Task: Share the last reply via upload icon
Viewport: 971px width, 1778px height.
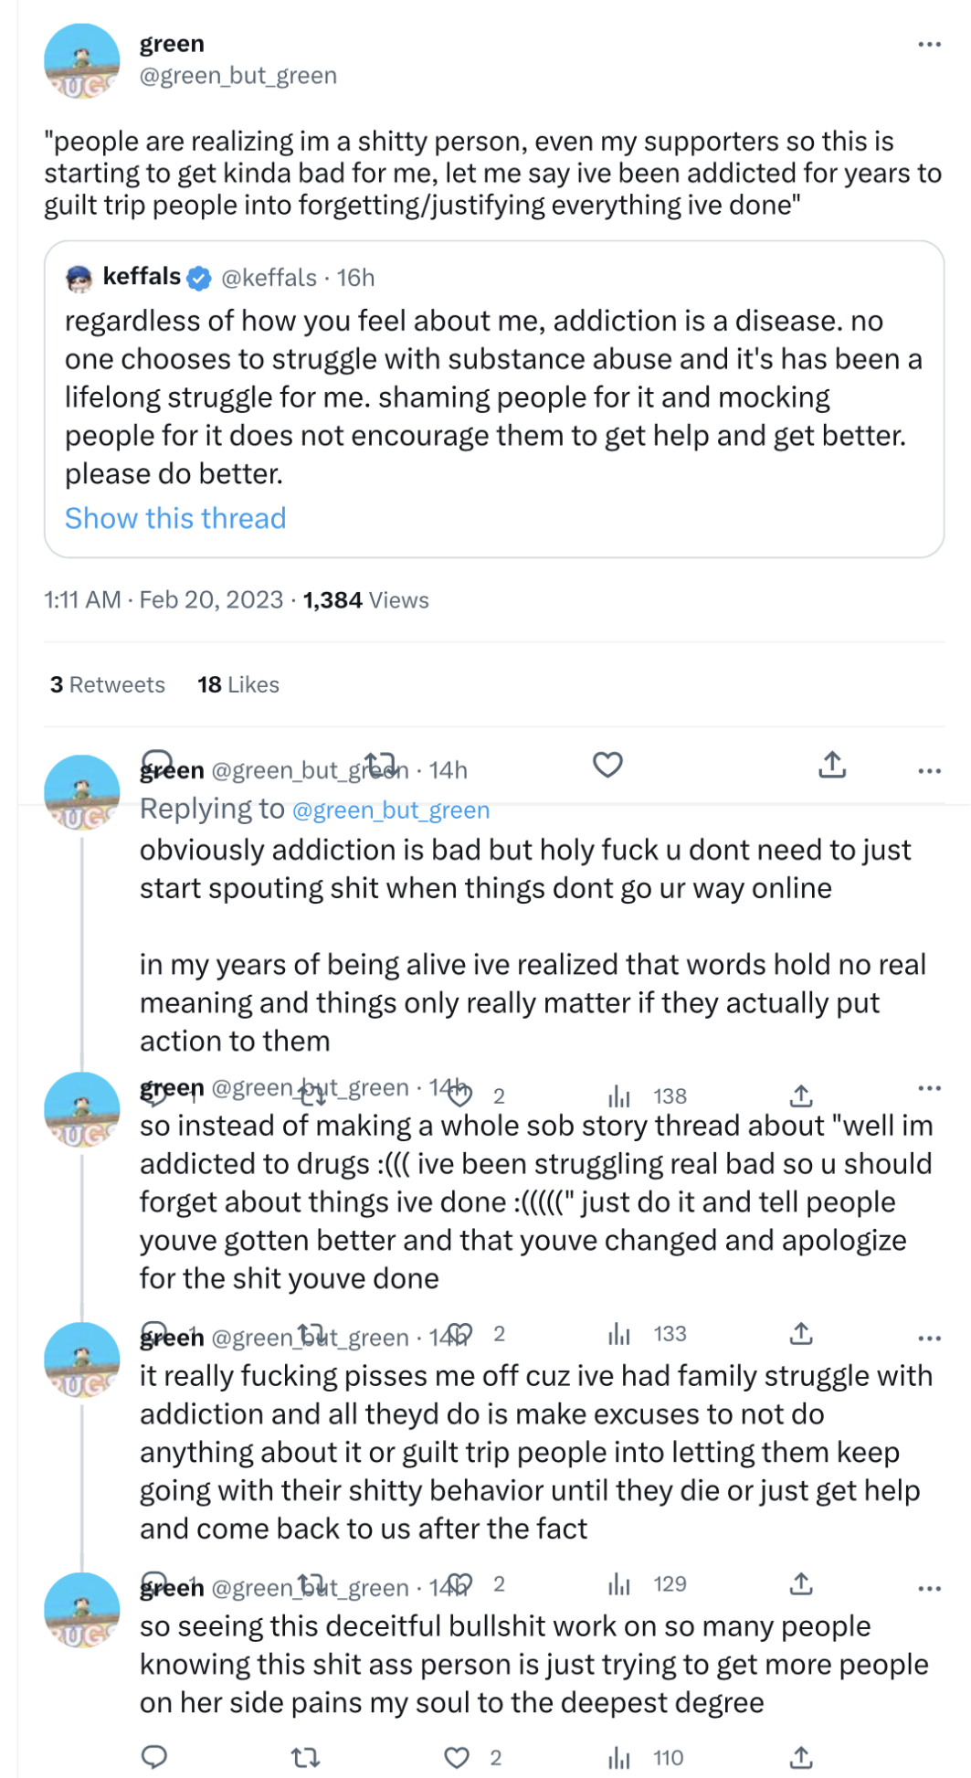Action: click(x=801, y=1756)
